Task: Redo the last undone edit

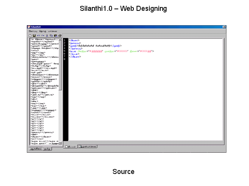Action: [x=43, y=36]
